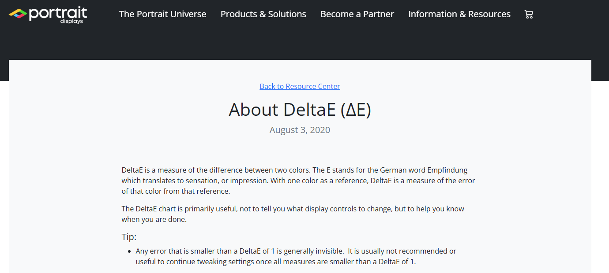The image size is (609, 273).
Task: Click the sentence starting 'Any error that is smaller'
Action: [239, 251]
